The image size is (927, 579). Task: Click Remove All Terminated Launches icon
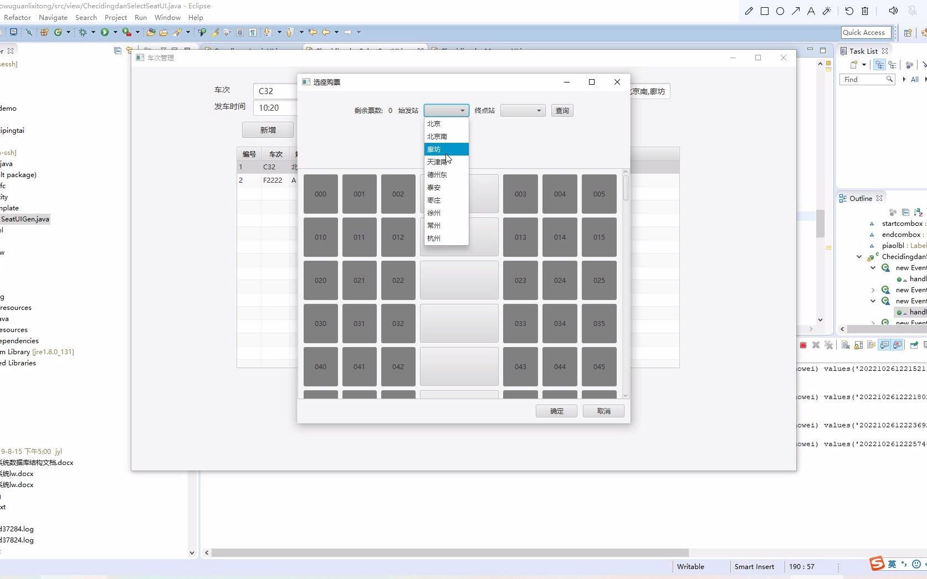pyautogui.click(x=829, y=345)
